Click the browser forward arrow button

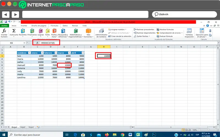[15, 15]
